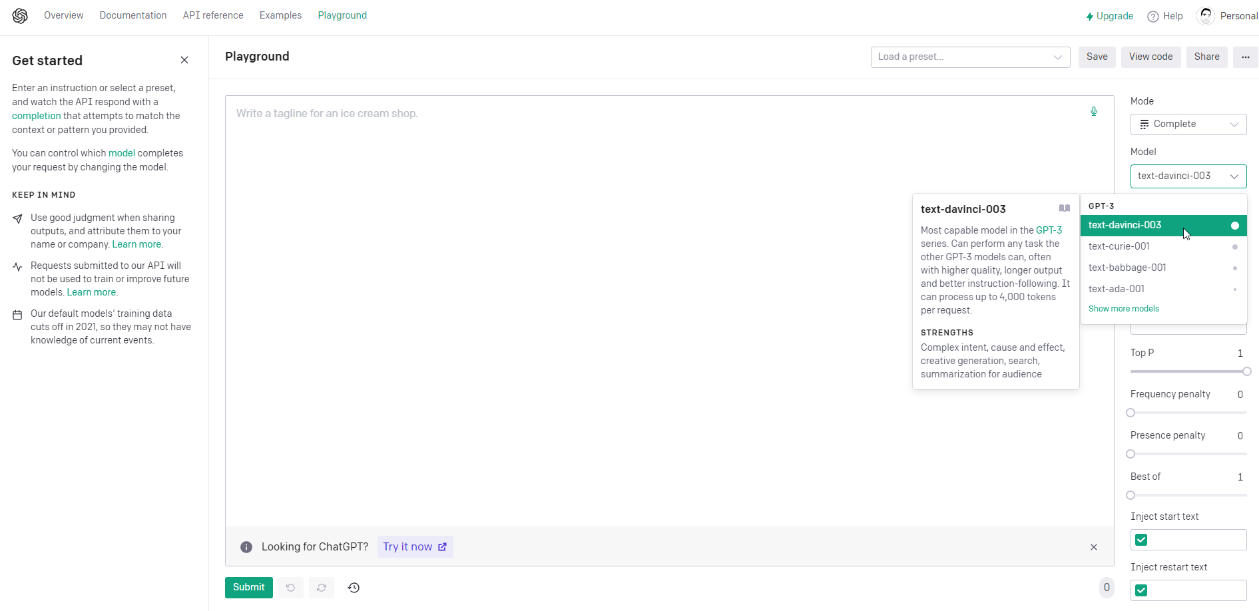Click the Help text label
The height and width of the screenshot is (611, 1259).
1173,16
